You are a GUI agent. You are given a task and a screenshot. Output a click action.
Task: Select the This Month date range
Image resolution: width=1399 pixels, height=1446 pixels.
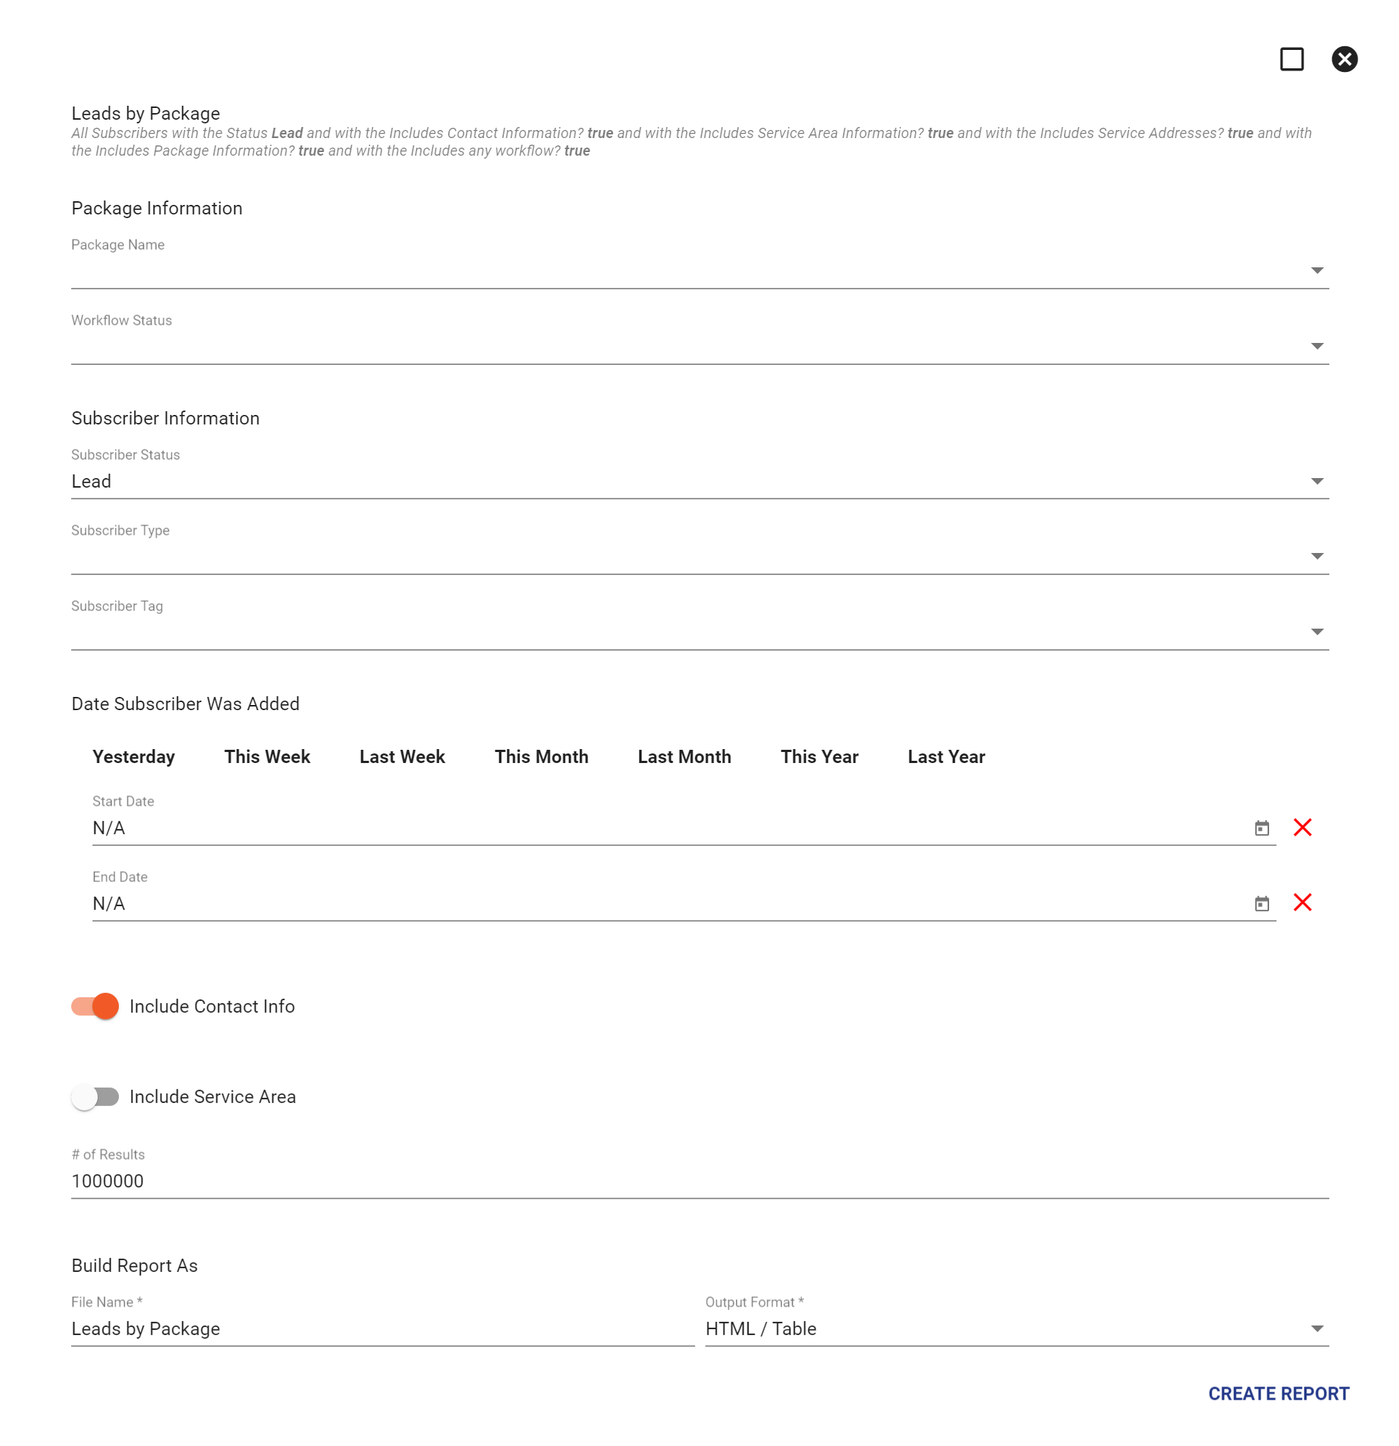(541, 756)
